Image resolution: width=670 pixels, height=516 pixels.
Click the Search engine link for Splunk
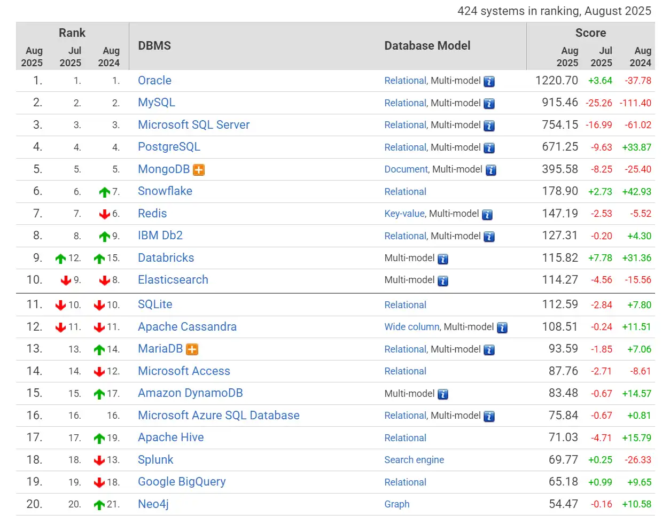pos(414,460)
